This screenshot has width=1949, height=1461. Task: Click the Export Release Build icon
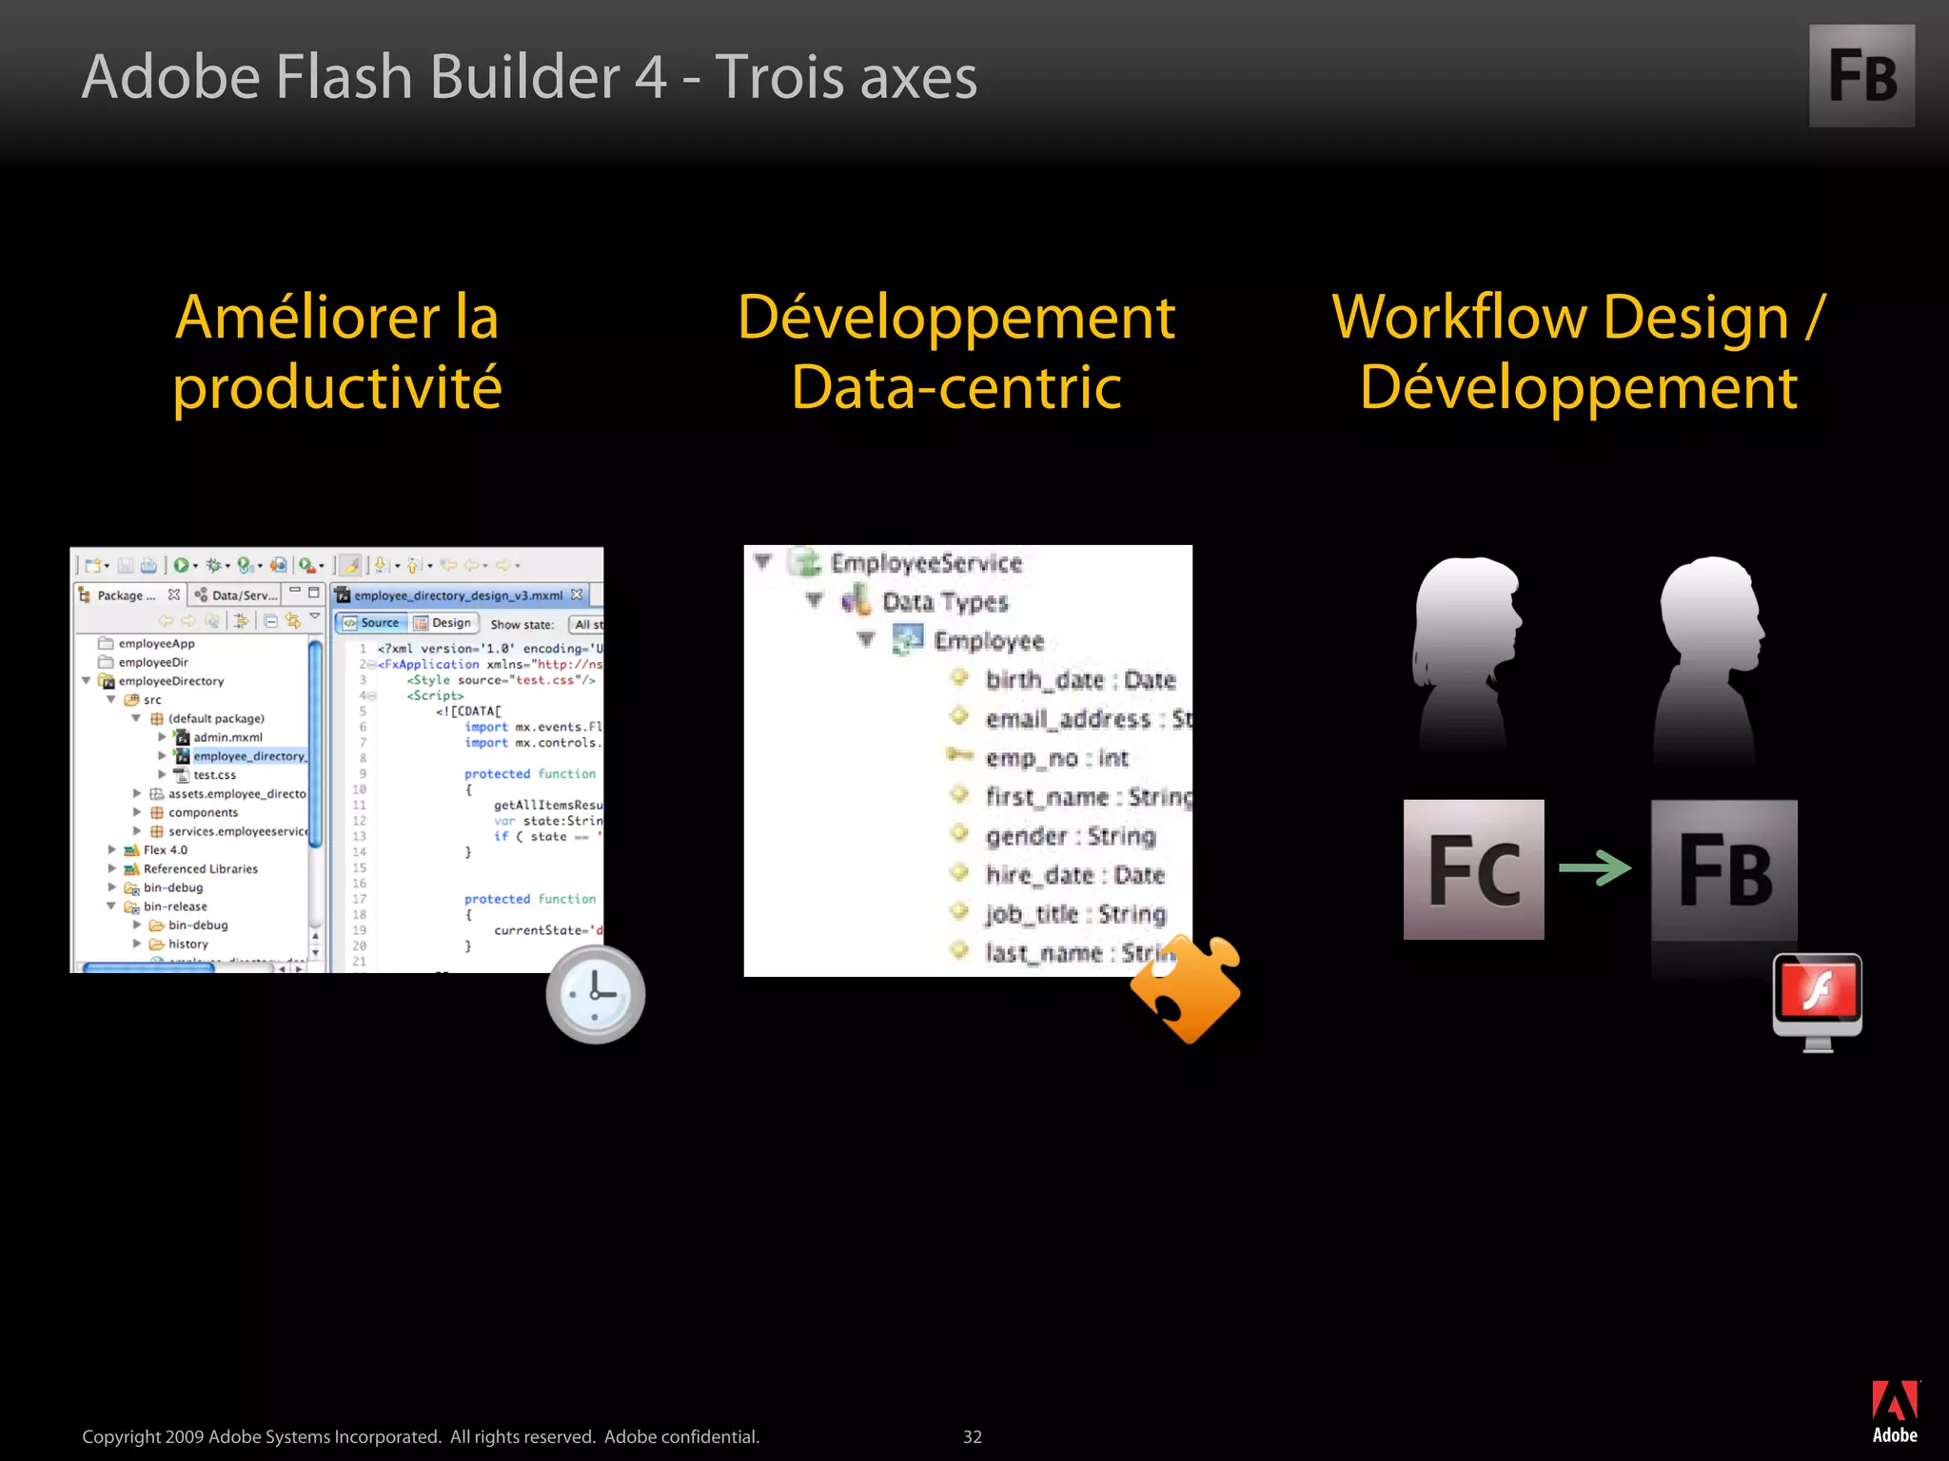[278, 565]
